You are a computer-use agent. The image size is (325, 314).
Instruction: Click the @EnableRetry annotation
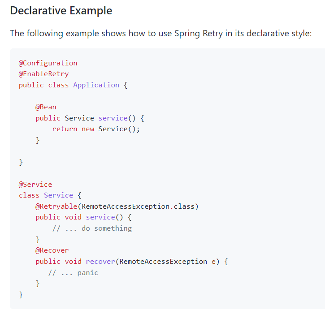pyautogui.click(x=44, y=74)
